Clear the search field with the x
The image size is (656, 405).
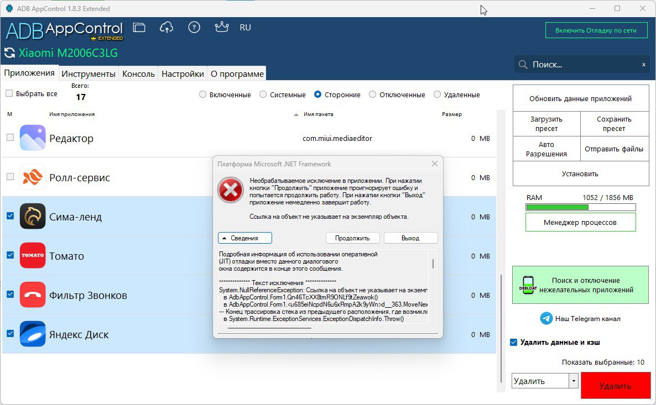[x=643, y=64]
